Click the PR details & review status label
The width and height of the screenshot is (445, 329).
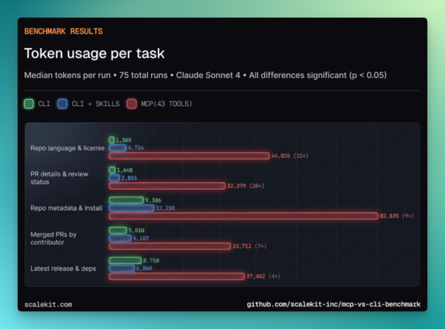click(59, 178)
